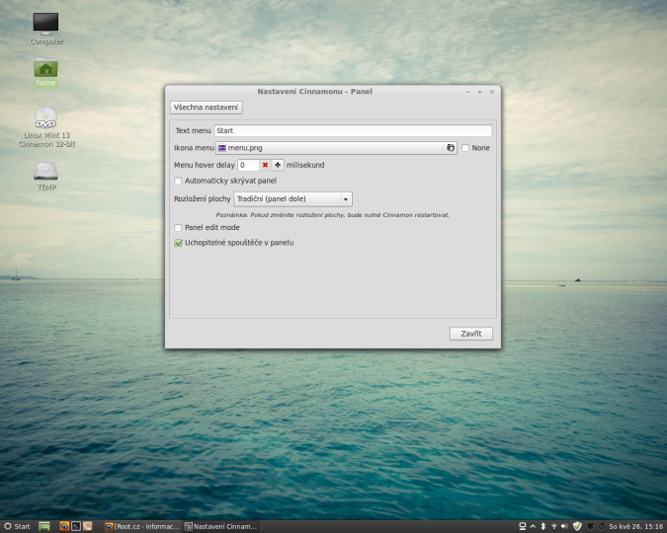Viewport: 667px width, 533px height.
Task: Click the dark leaf-shaped tray icon
Action: tap(590, 526)
